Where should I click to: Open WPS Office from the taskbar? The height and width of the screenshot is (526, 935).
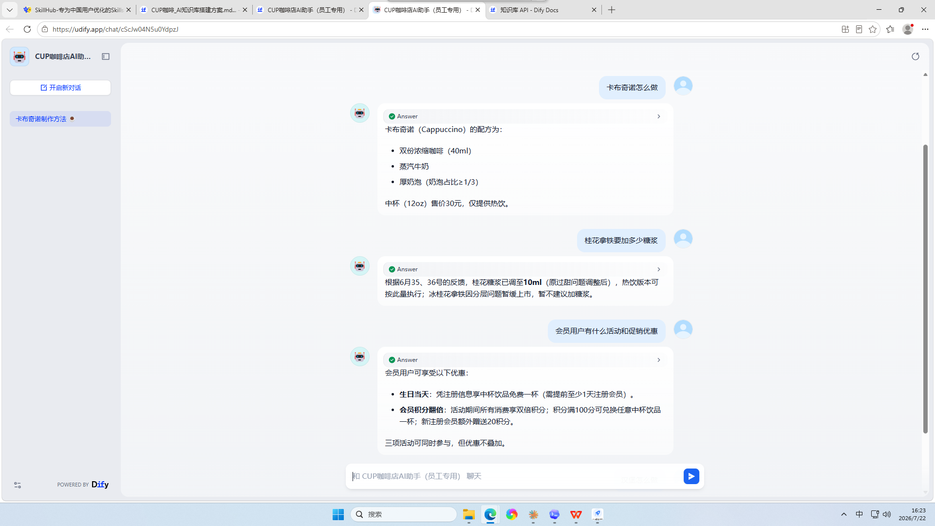click(x=576, y=514)
